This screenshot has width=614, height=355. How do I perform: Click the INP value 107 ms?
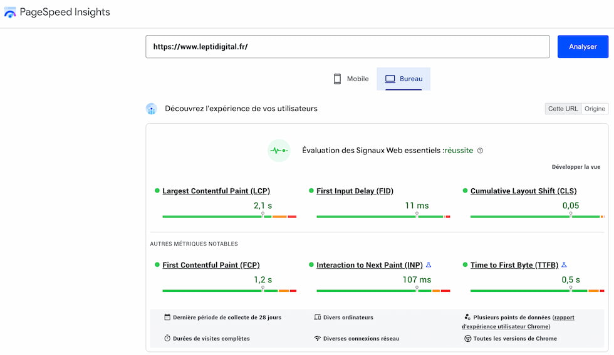(417, 279)
